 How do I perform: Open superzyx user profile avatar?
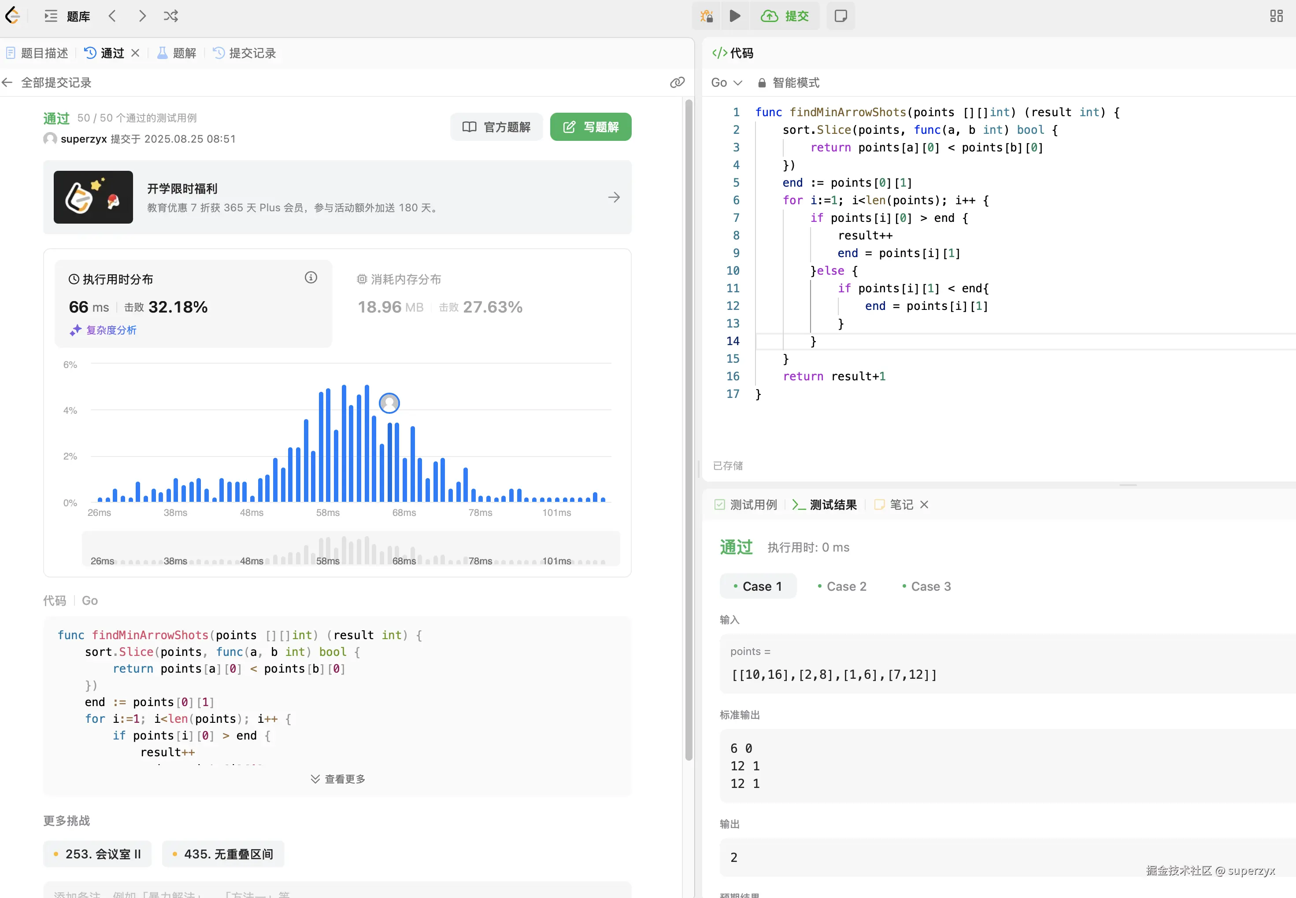pyautogui.click(x=50, y=138)
